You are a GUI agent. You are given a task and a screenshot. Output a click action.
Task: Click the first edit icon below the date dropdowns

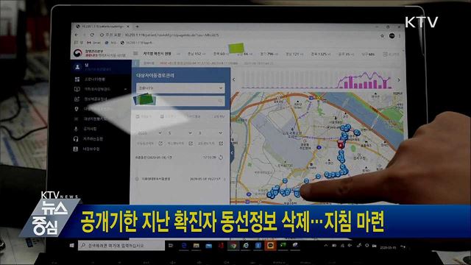pos(160,144)
